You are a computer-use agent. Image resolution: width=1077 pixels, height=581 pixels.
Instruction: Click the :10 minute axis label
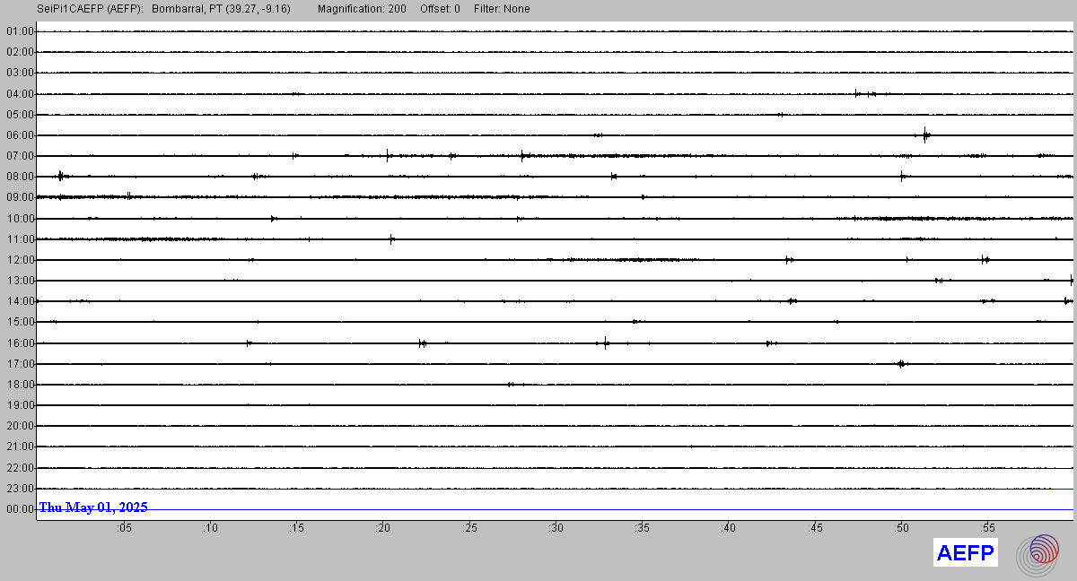pyautogui.click(x=210, y=529)
